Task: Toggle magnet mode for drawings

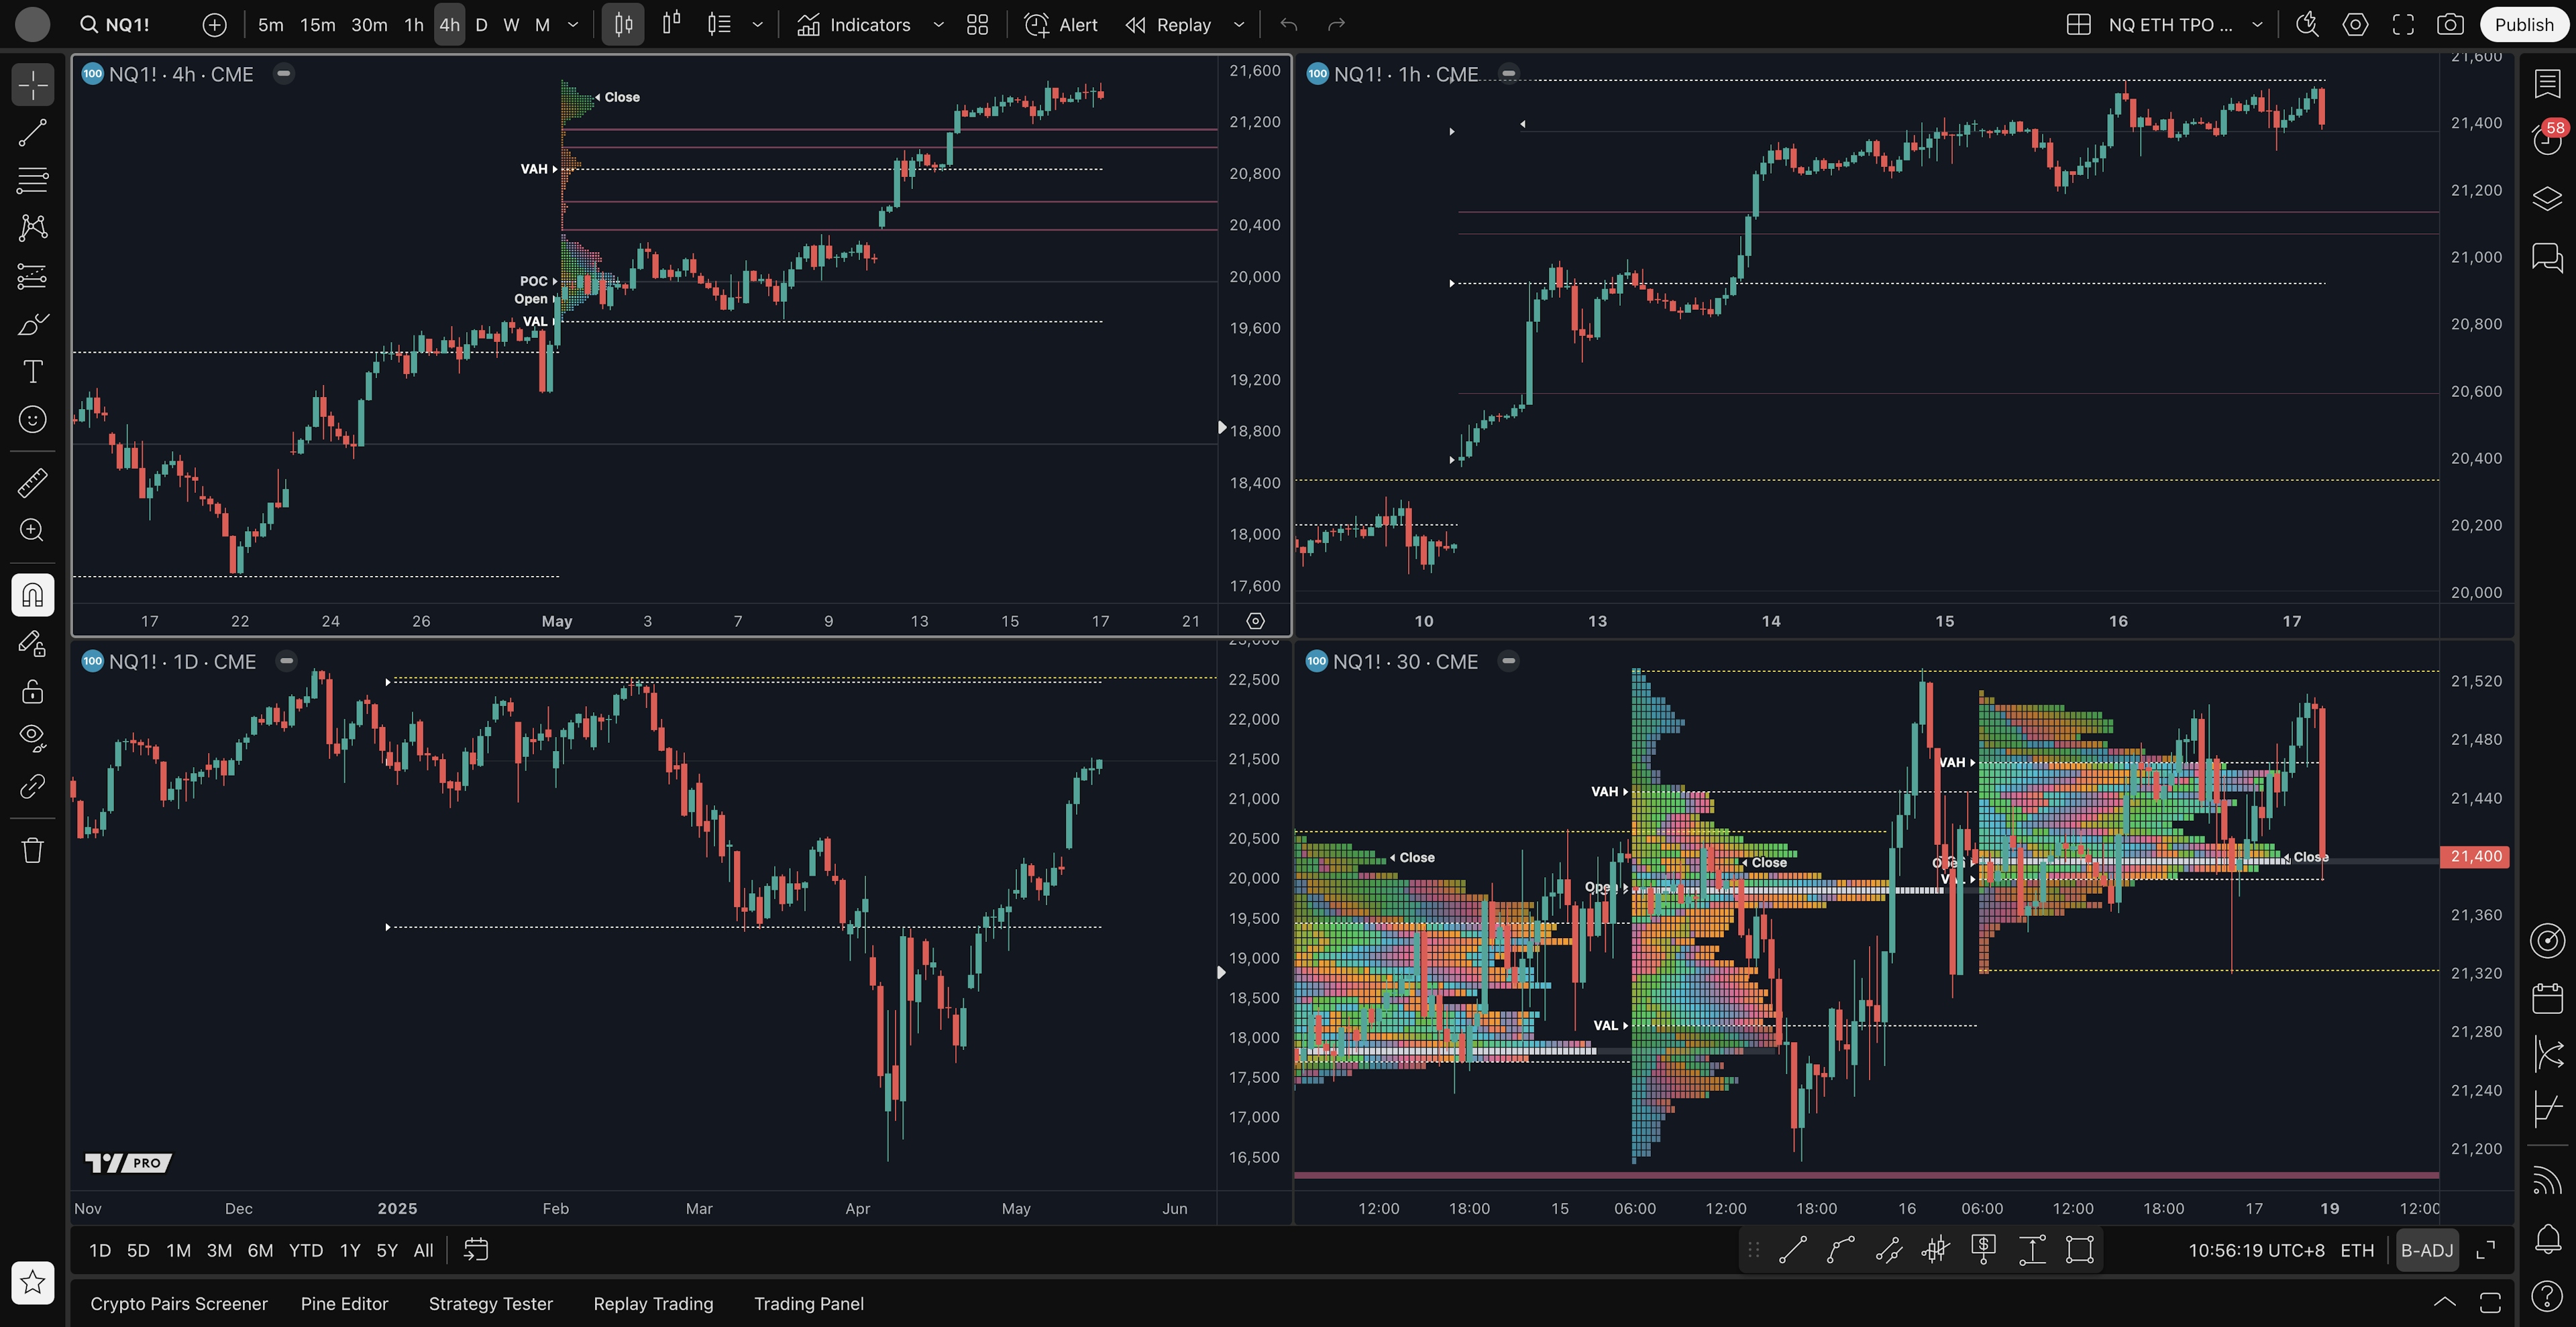Action: [32, 595]
